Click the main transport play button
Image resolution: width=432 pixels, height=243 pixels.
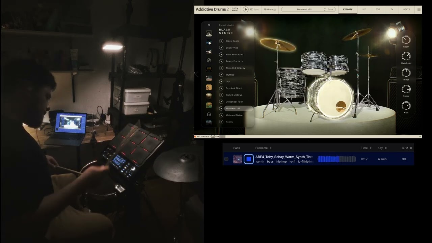[246, 9]
